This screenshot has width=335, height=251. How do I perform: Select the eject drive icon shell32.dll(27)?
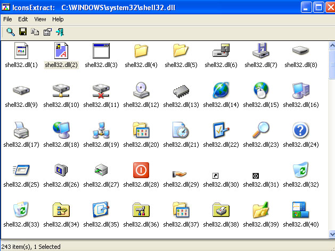pyautogui.click(x=101, y=170)
